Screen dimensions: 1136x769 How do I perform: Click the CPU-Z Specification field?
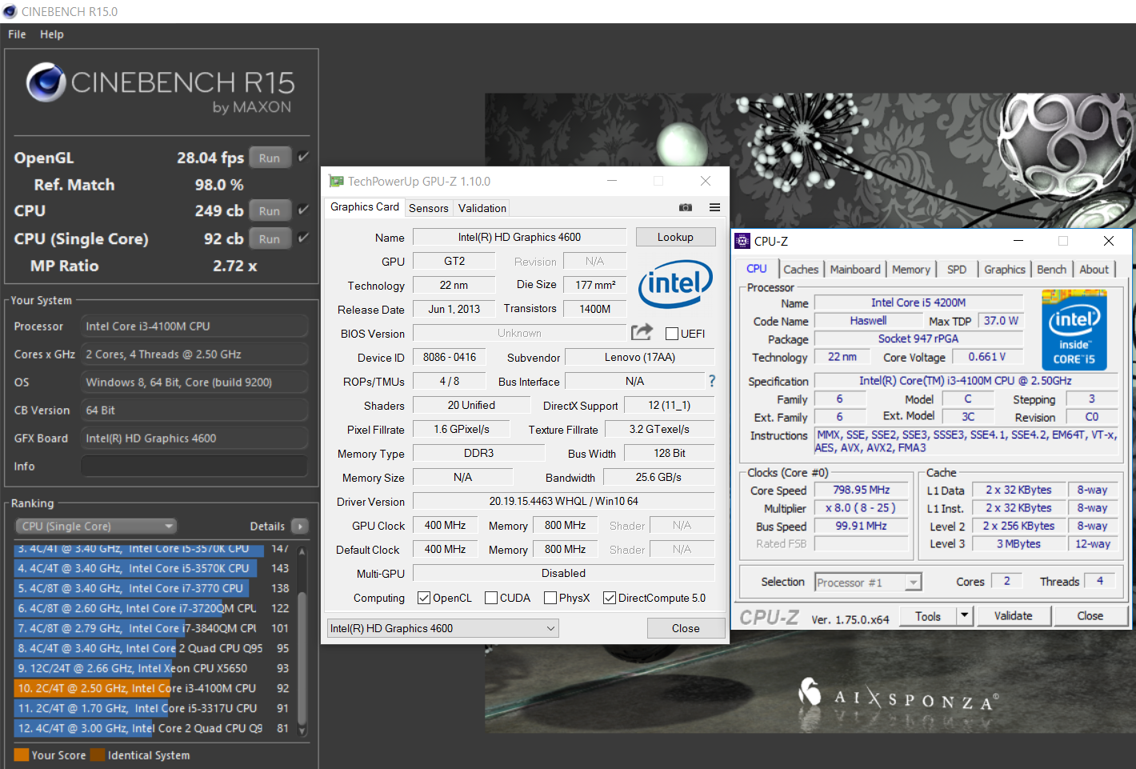tap(966, 381)
